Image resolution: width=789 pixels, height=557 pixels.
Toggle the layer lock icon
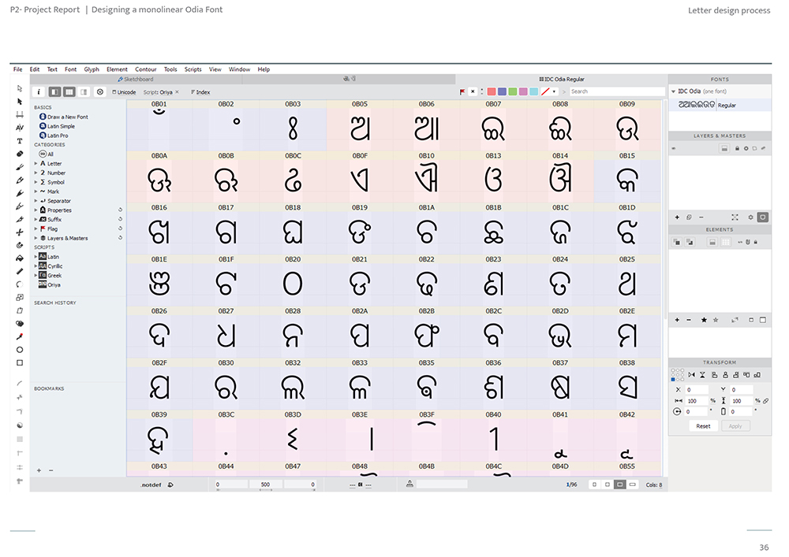(737, 148)
